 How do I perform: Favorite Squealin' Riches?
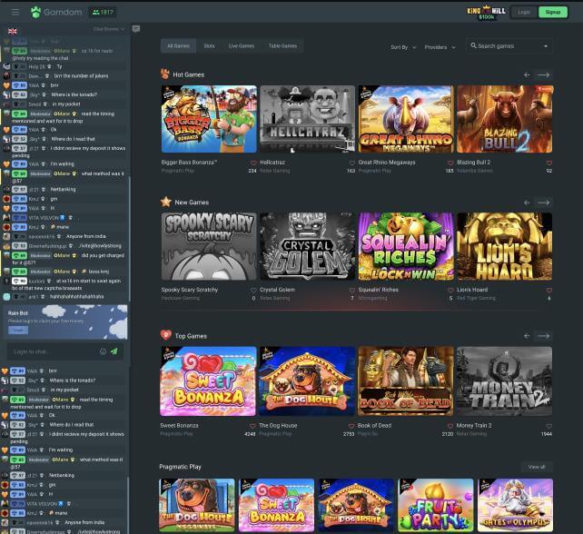click(x=450, y=290)
